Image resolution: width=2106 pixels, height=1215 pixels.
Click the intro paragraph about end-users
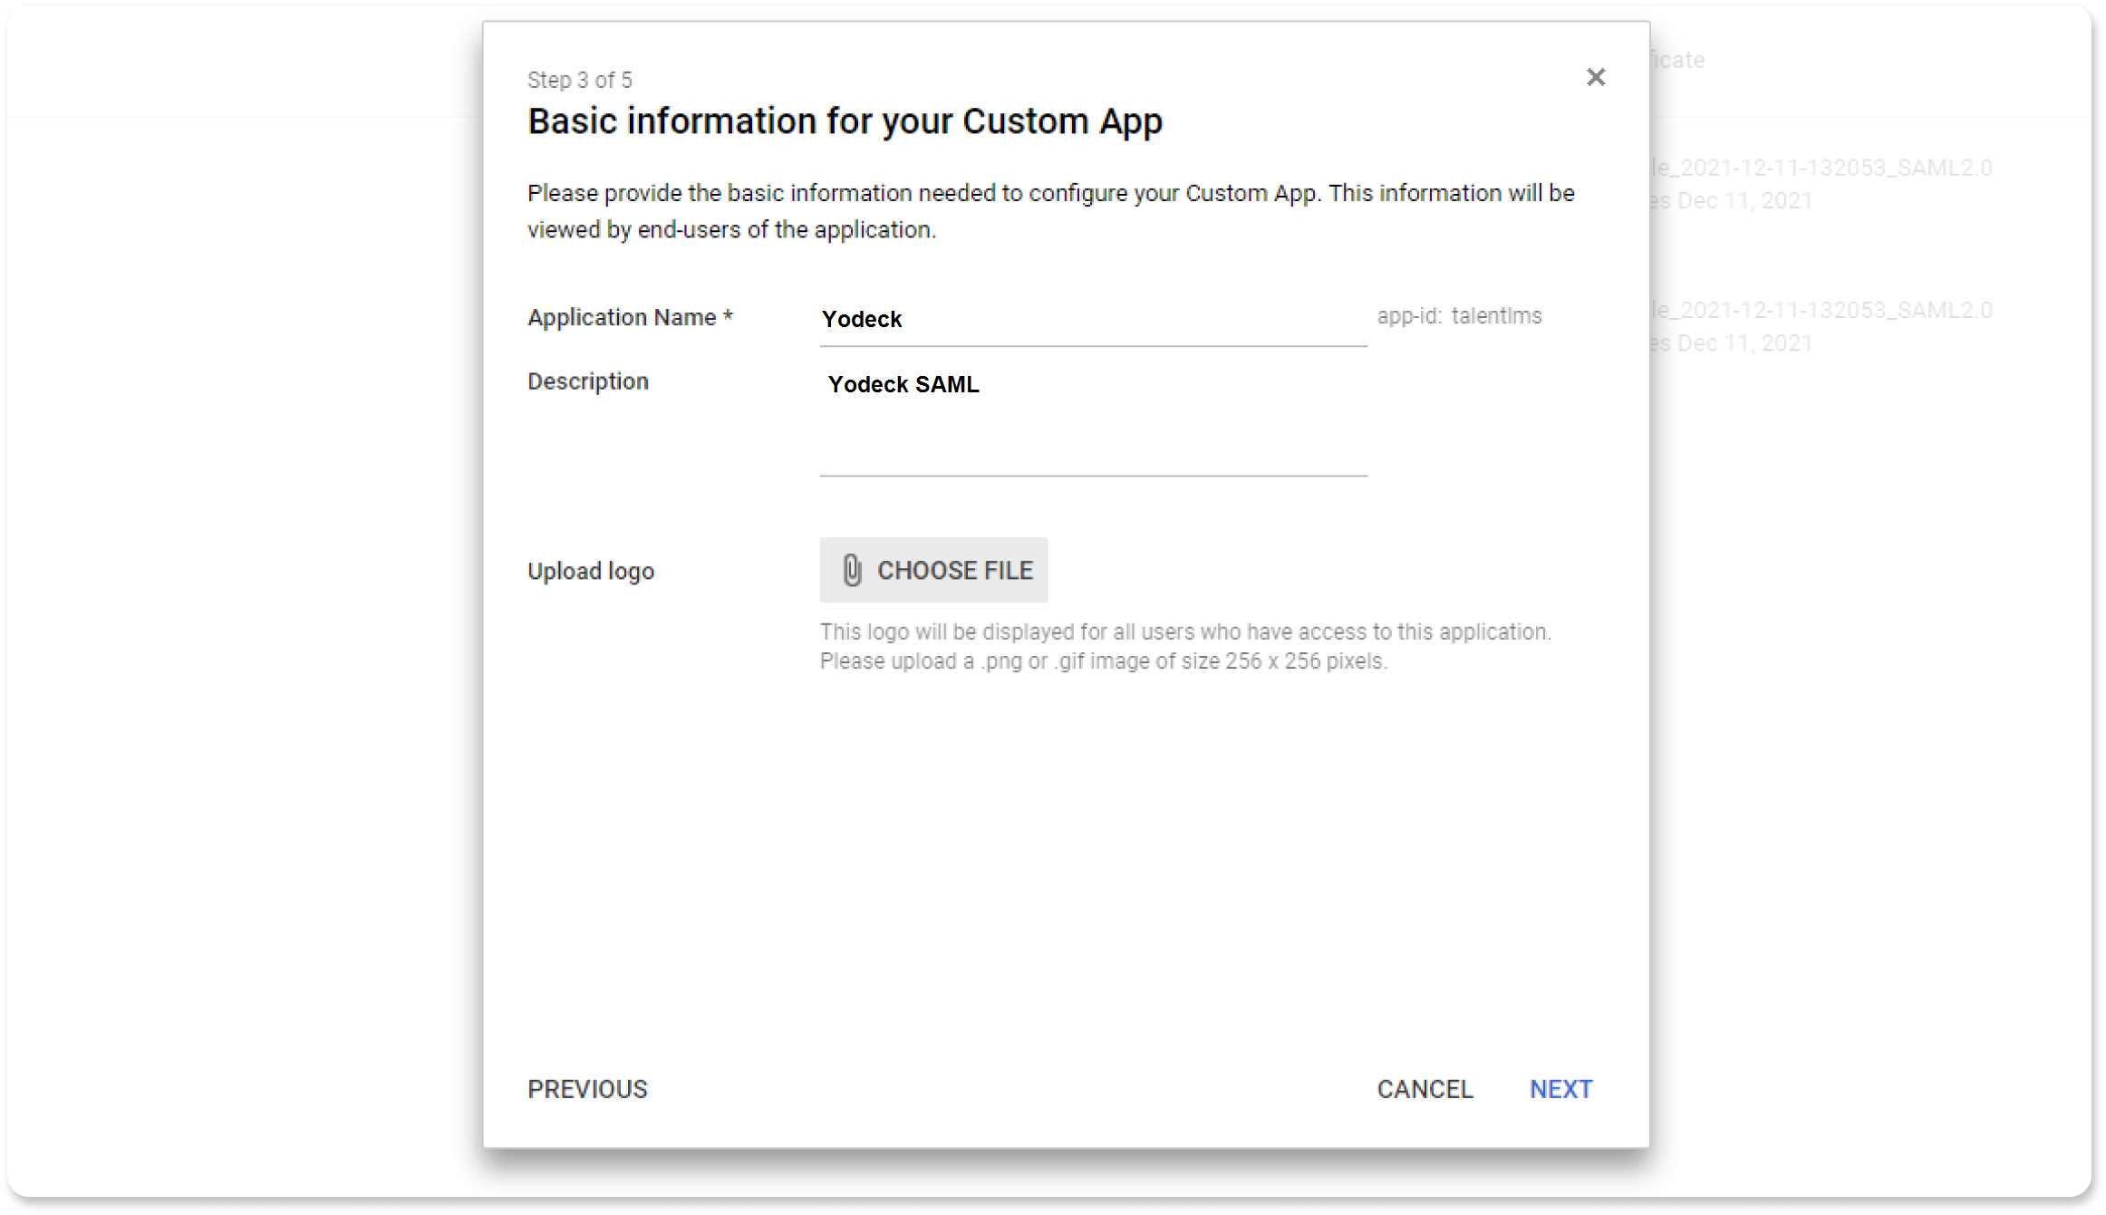pyautogui.click(x=1051, y=211)
